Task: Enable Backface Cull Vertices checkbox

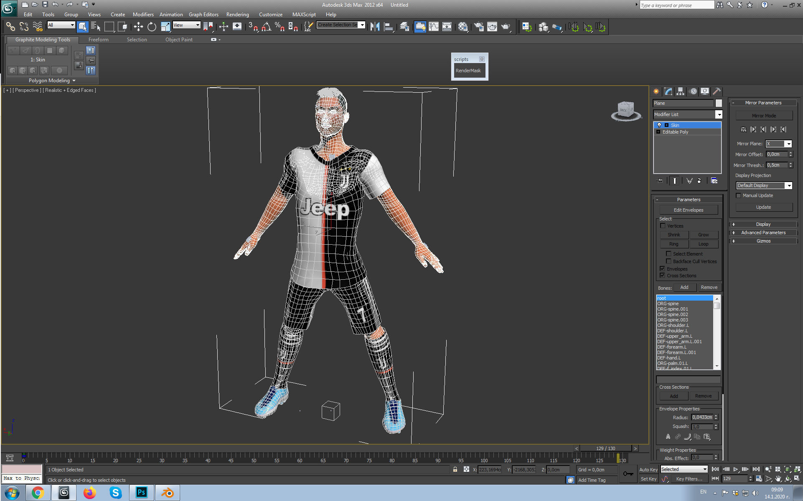Action: (668, 261)
